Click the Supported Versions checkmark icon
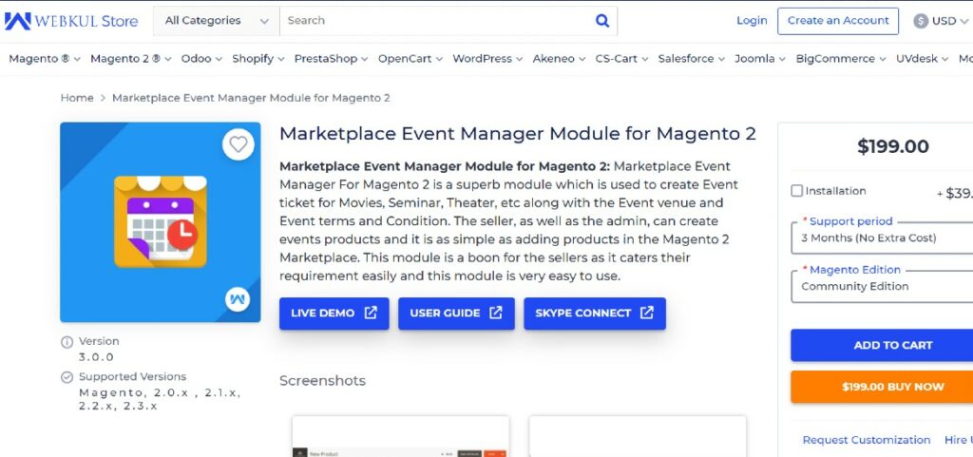 [x=67, y=377]
